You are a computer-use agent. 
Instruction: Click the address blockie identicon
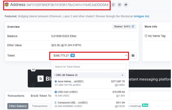[6, 5]
